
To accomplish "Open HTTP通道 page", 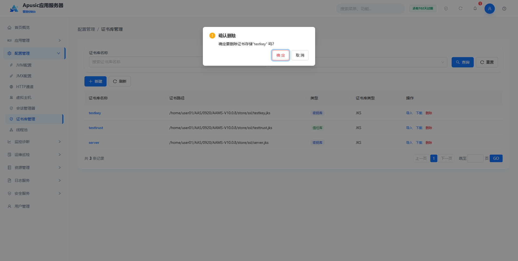I will click(35, 87).
